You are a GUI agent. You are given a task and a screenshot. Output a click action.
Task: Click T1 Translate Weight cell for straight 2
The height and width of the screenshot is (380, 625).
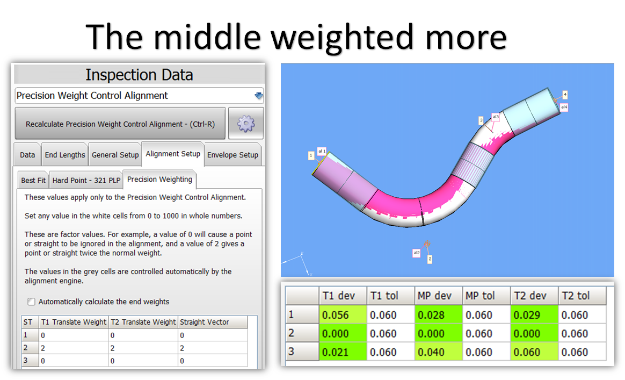click(x=74, y=348)
